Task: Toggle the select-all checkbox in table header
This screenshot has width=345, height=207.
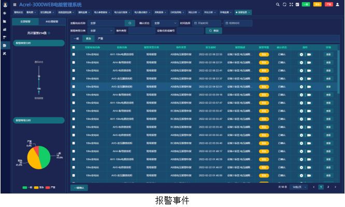Action: click(x=74, y=47)
